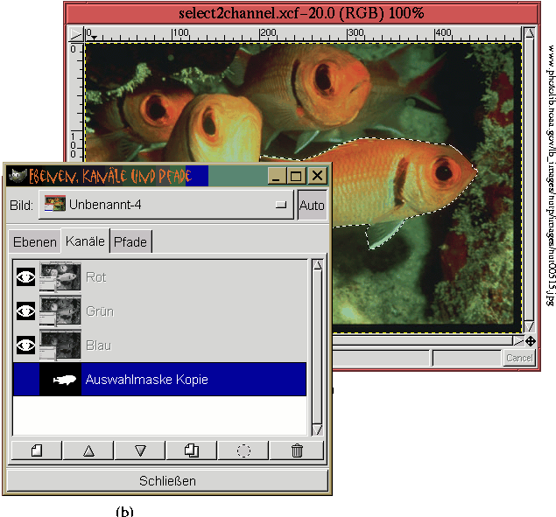Toggle visibility of the Grün channel
The height and width of the screenshot is (517, 556).
26,311
